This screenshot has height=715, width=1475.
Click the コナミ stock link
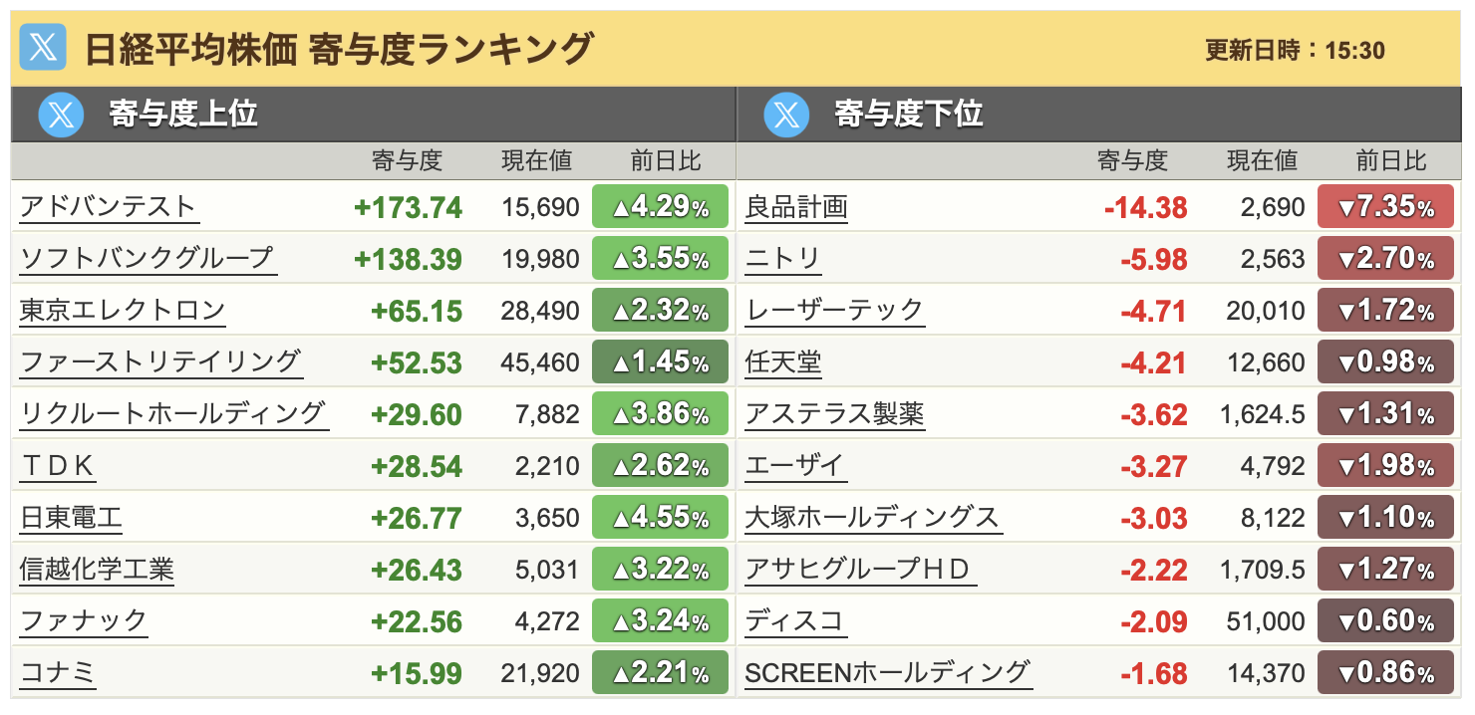(x=58, y=673)
